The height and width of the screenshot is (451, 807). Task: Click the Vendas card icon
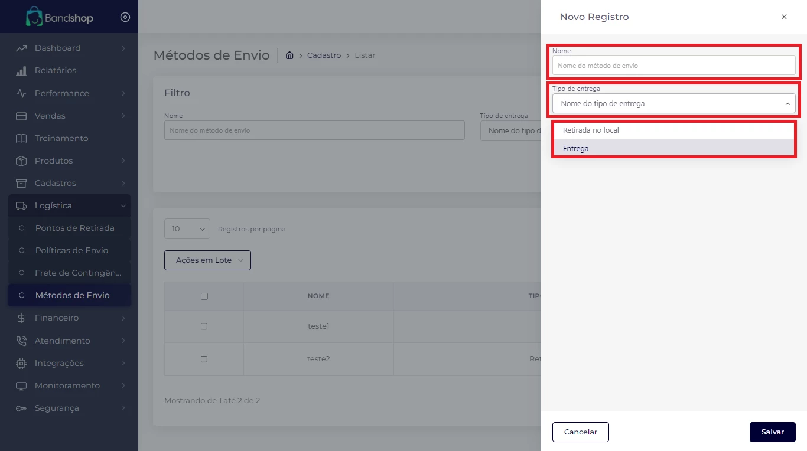[x=21, y=116]
